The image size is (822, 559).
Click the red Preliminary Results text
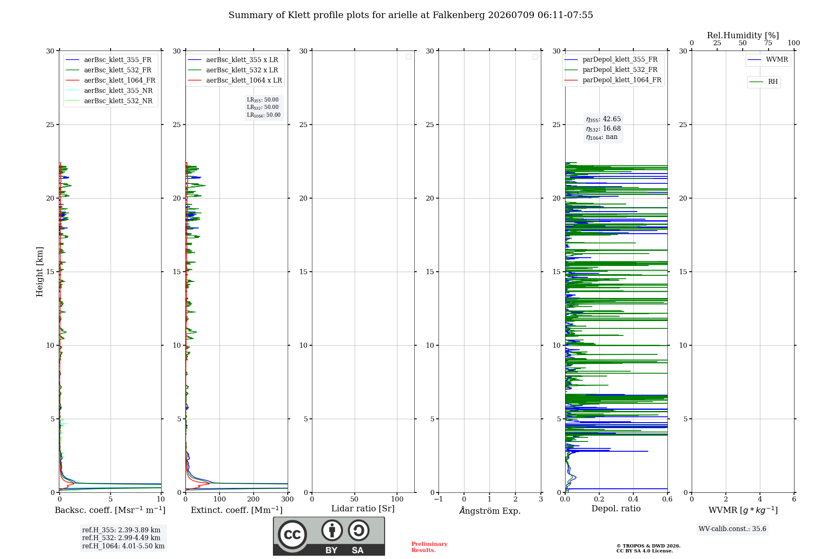pos(429,547)
